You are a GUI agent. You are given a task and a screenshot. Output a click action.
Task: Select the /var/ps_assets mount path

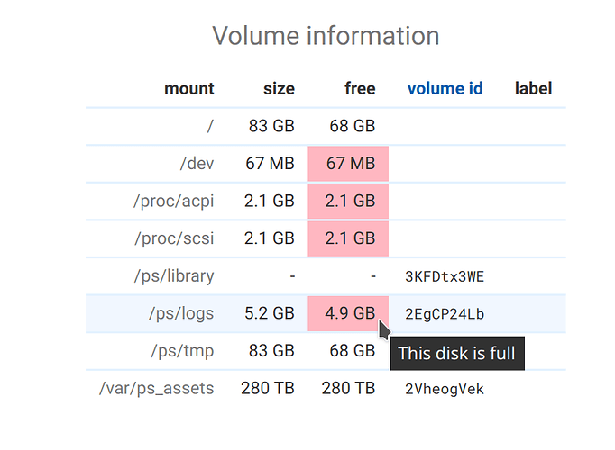tap(157, 388)
